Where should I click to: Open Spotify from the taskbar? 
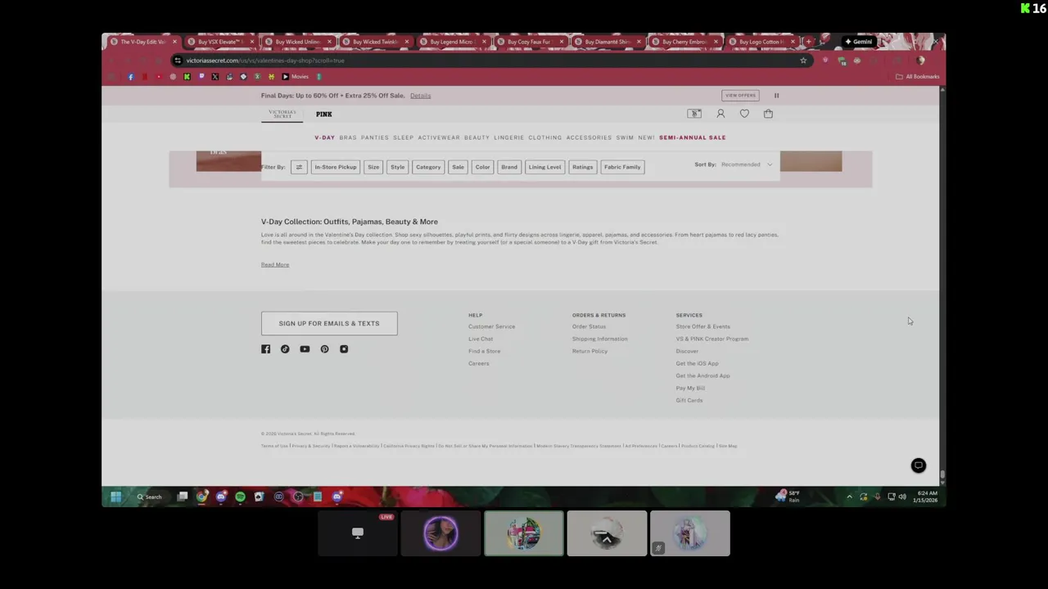tap(240, 497)
